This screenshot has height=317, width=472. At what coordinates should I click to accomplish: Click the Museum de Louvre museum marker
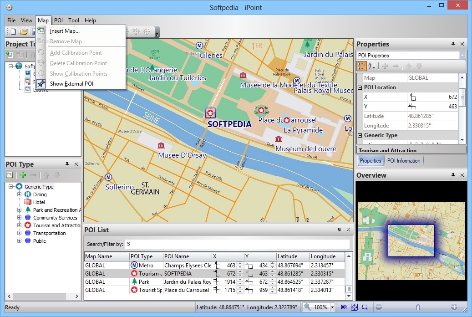pos(279,139)
